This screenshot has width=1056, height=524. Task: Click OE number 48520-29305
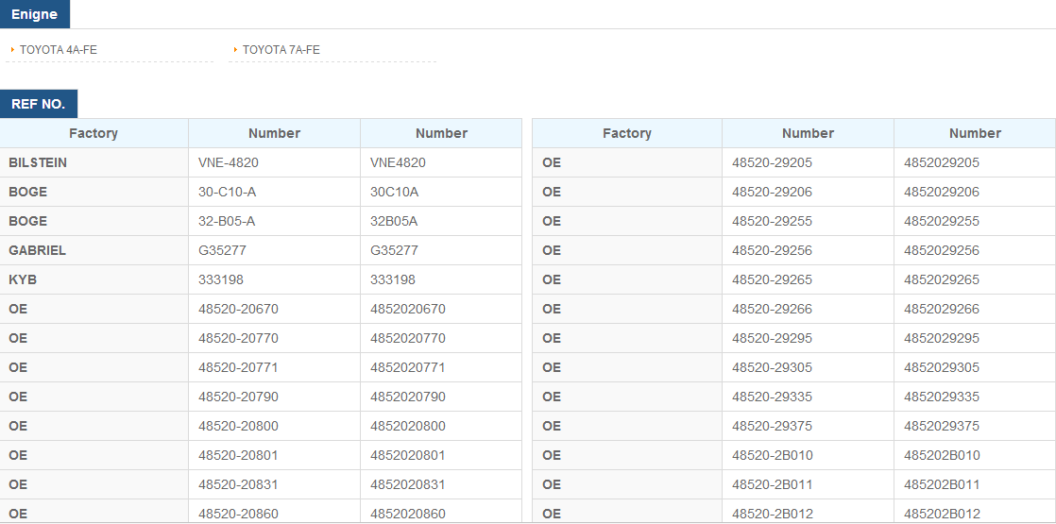pos(773,367)
